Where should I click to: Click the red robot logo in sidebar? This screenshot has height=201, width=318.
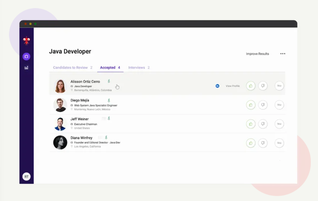26,41
